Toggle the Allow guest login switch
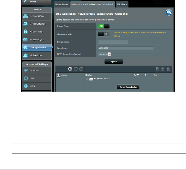The width and height of the screenshot is (186, 170). (x=104, y=34)
